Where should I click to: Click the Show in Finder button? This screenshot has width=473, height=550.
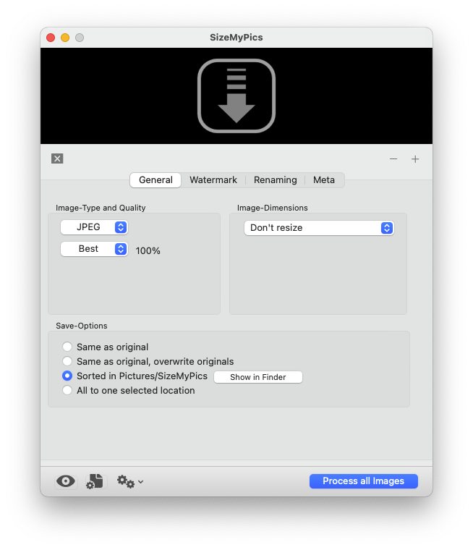tap(258, 377)
